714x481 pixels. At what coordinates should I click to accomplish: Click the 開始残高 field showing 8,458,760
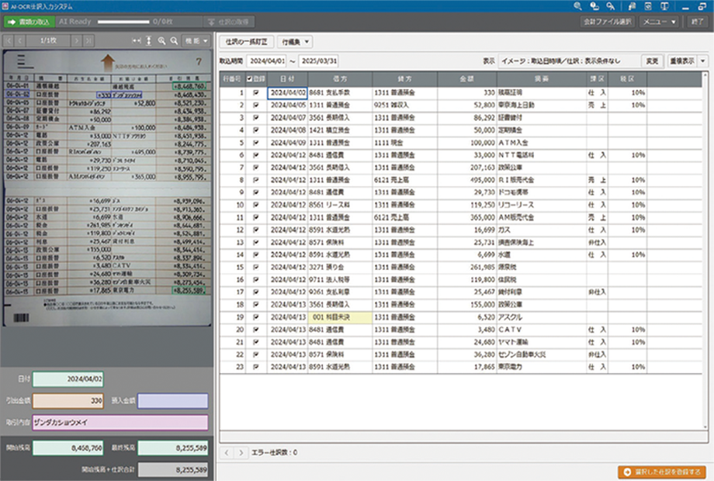[68, 448]
